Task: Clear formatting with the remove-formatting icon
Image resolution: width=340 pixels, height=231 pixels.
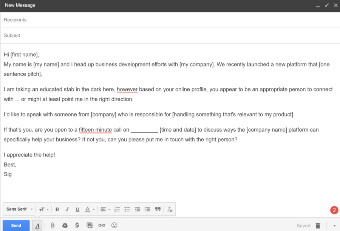Action: 170,209
